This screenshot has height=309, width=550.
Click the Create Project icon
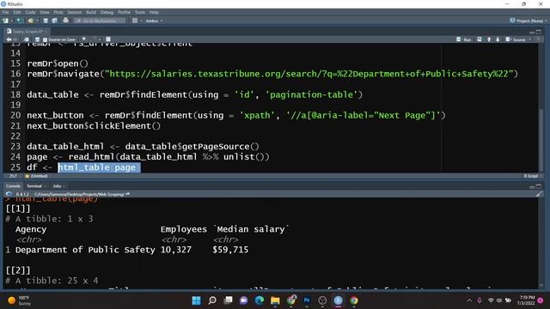point(19,21)
